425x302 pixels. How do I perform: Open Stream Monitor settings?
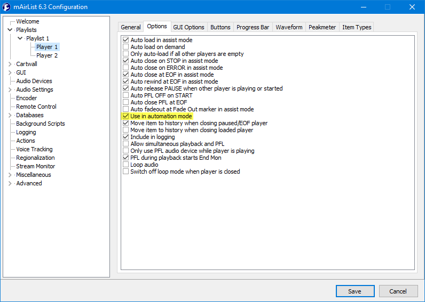coord(36,166)
